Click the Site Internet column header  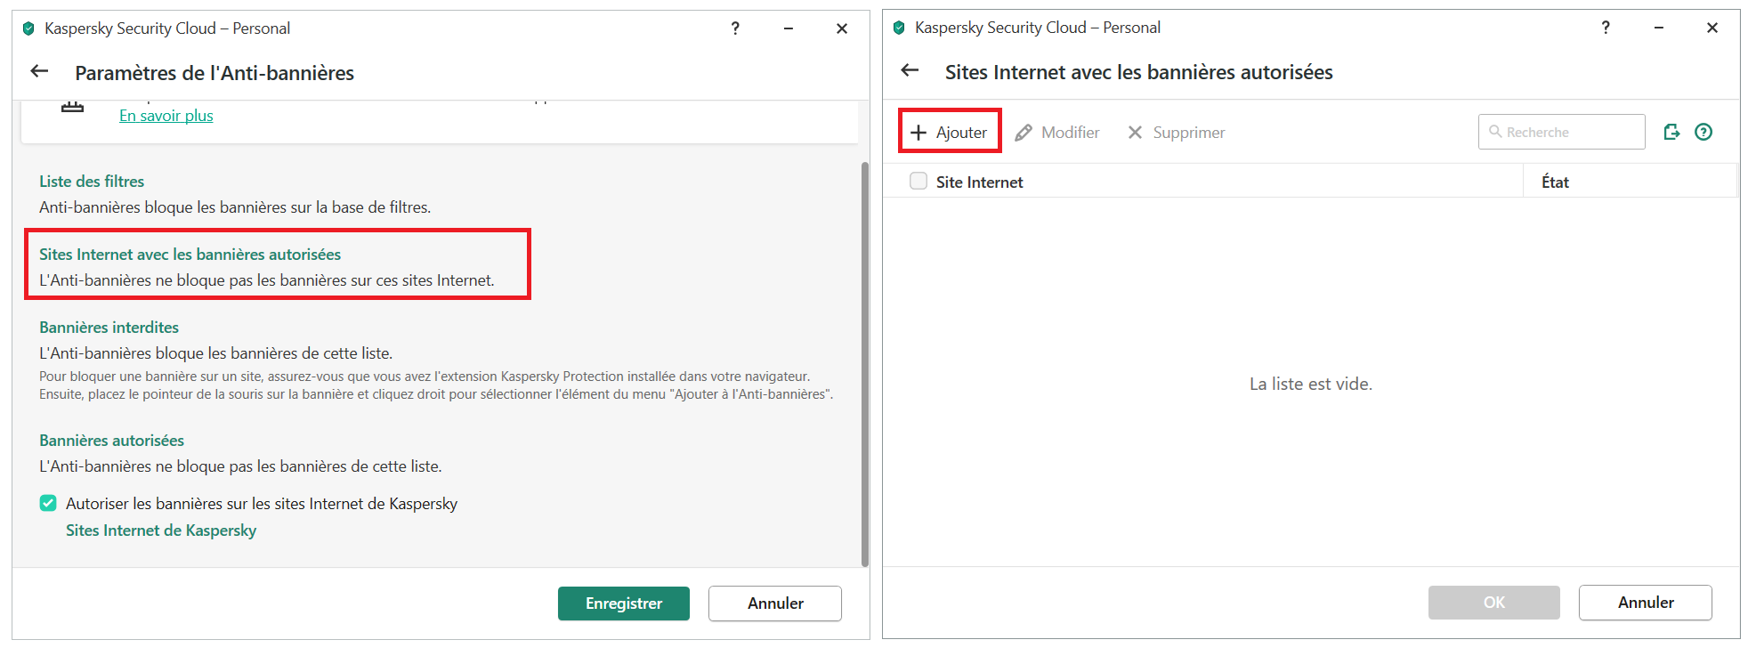click(979, 182)
